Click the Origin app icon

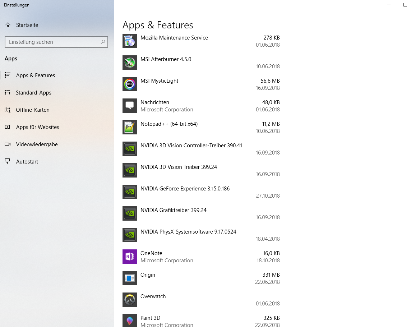130,278
